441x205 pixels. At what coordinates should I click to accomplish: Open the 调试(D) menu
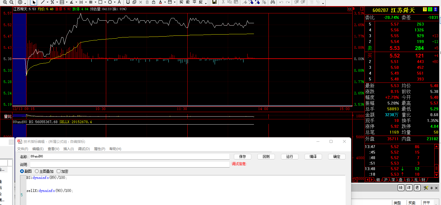[84, 149]
